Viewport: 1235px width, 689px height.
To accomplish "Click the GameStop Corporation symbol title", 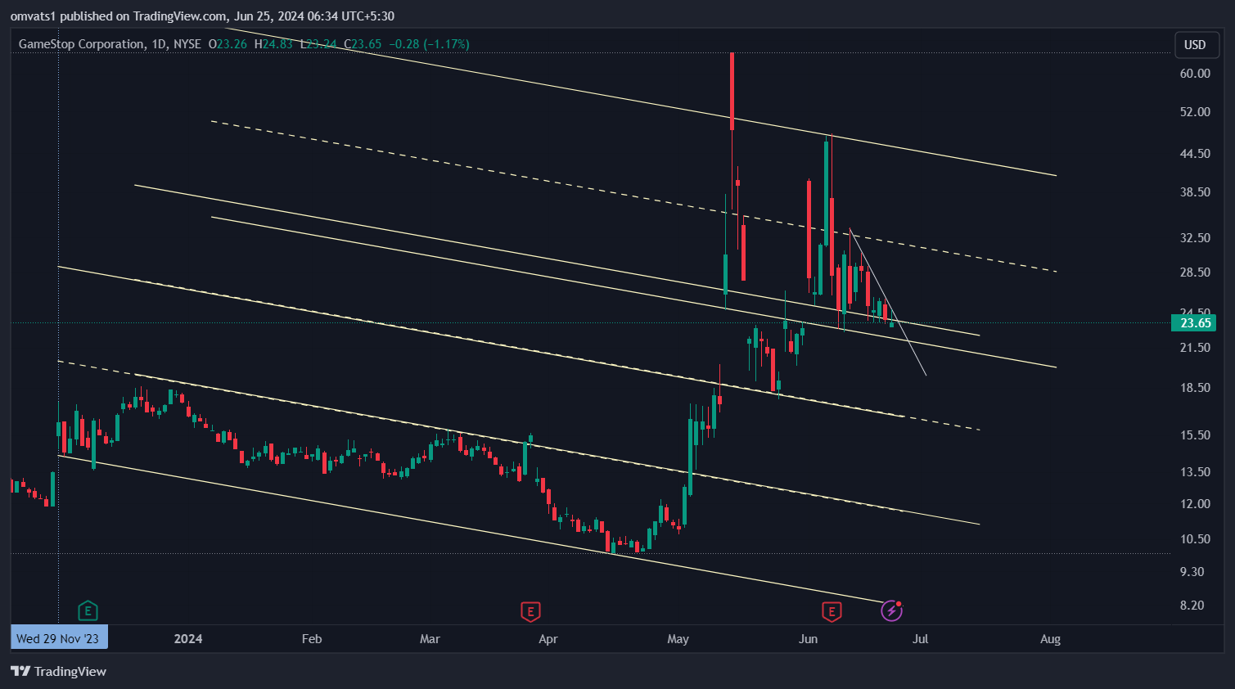I will click(81, 44).
